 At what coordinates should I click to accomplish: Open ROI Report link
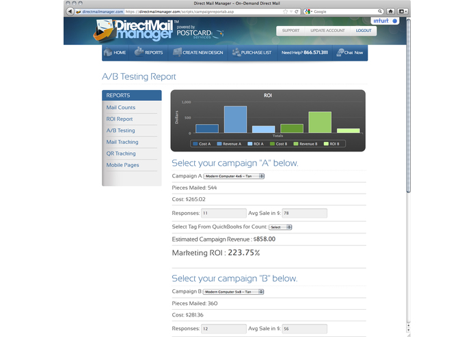tap(120, 119)
